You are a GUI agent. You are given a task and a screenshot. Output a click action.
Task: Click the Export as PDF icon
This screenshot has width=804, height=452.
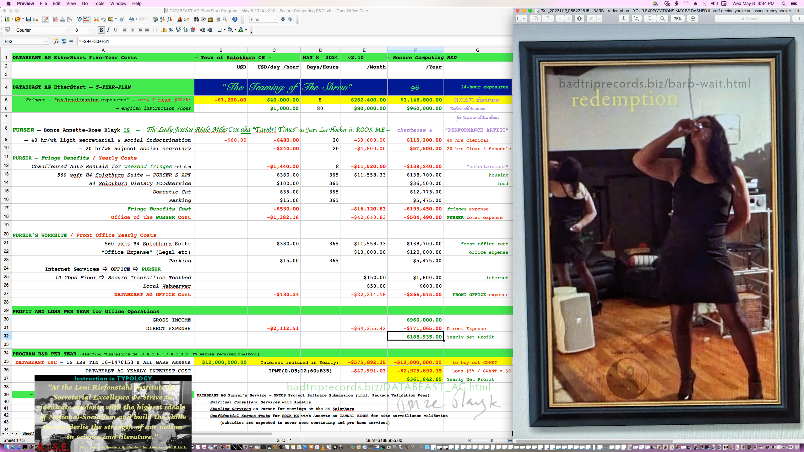point(55,19)
